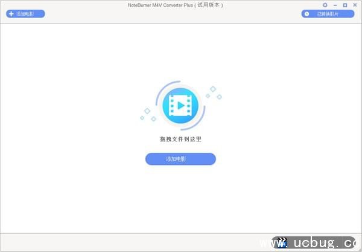Click the clock icon on the 已转换影片 button

click(307, 13)
